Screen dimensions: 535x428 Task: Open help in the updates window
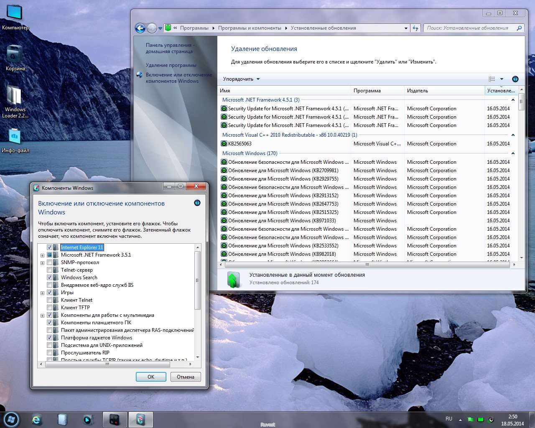[515, 79]
